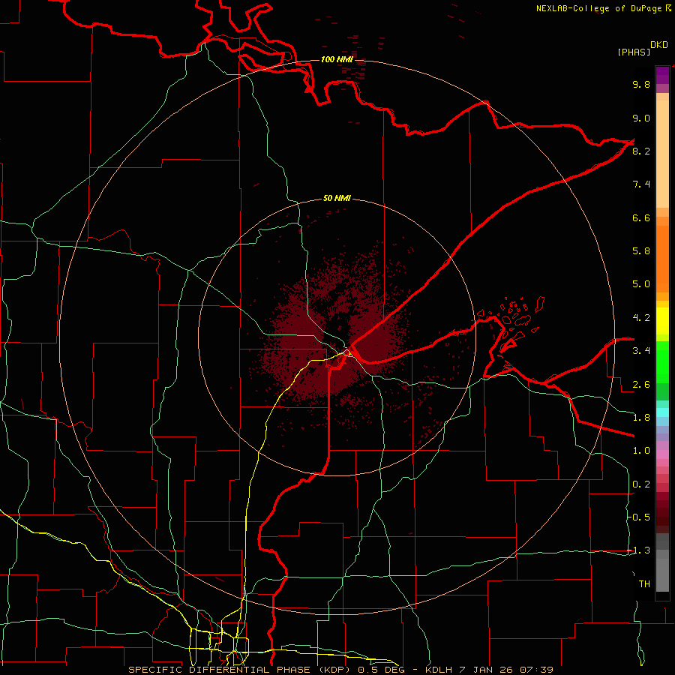Viewport: 675px width, 675px height.
Task: Click the radar site at the range rings' center
Action: coord(338,338)
